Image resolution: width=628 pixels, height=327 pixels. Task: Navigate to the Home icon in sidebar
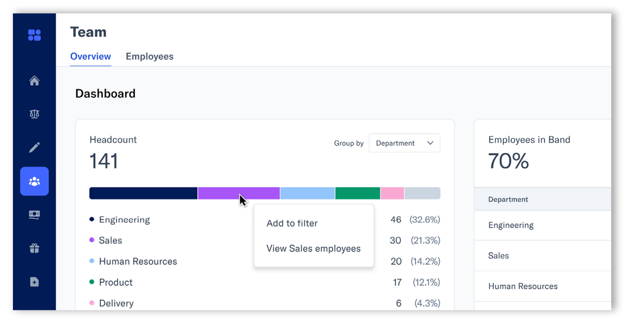tap(34, 80)
